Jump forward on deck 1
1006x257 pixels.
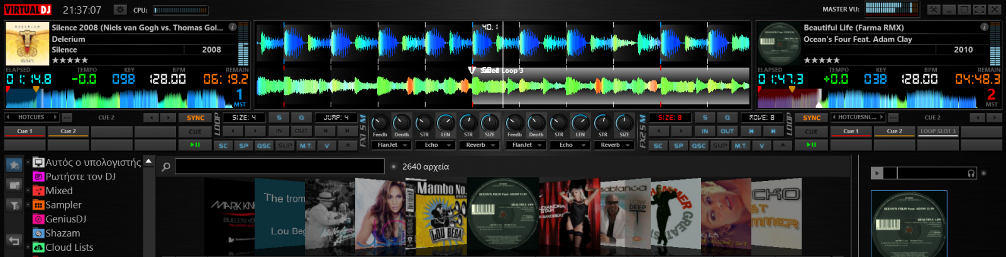point(346,131)
